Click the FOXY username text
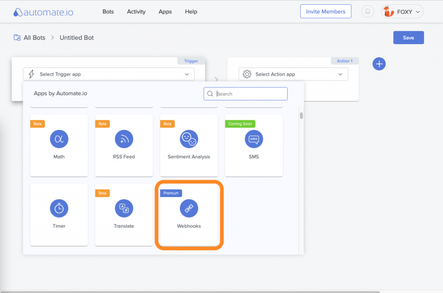The height and width of the screenshot is (293, 443). [x=404, y=12]
